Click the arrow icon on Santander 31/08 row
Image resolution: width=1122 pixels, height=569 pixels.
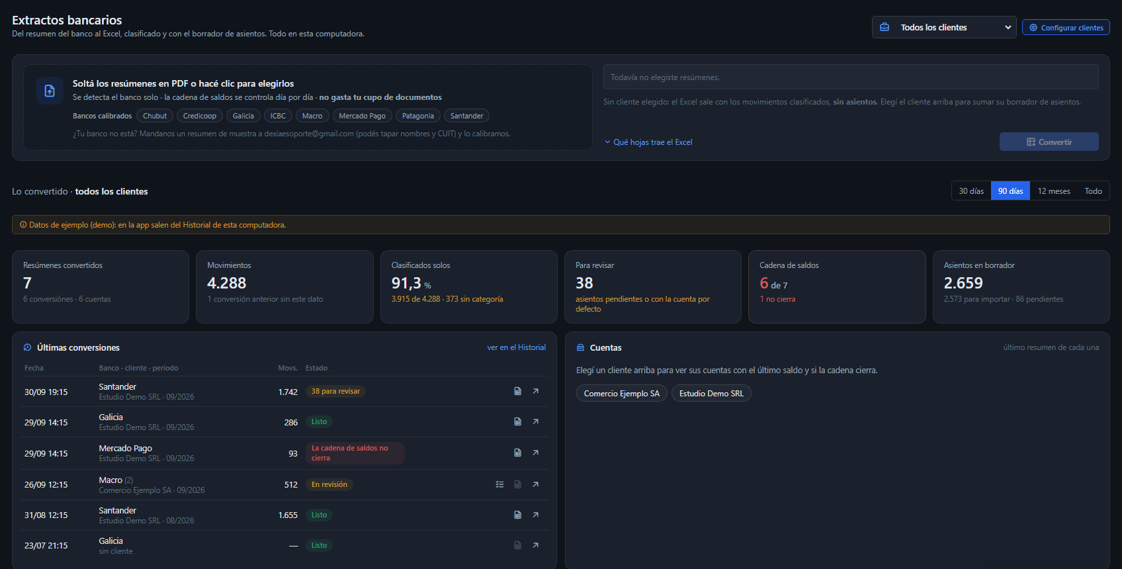click(x=536, y=515)
